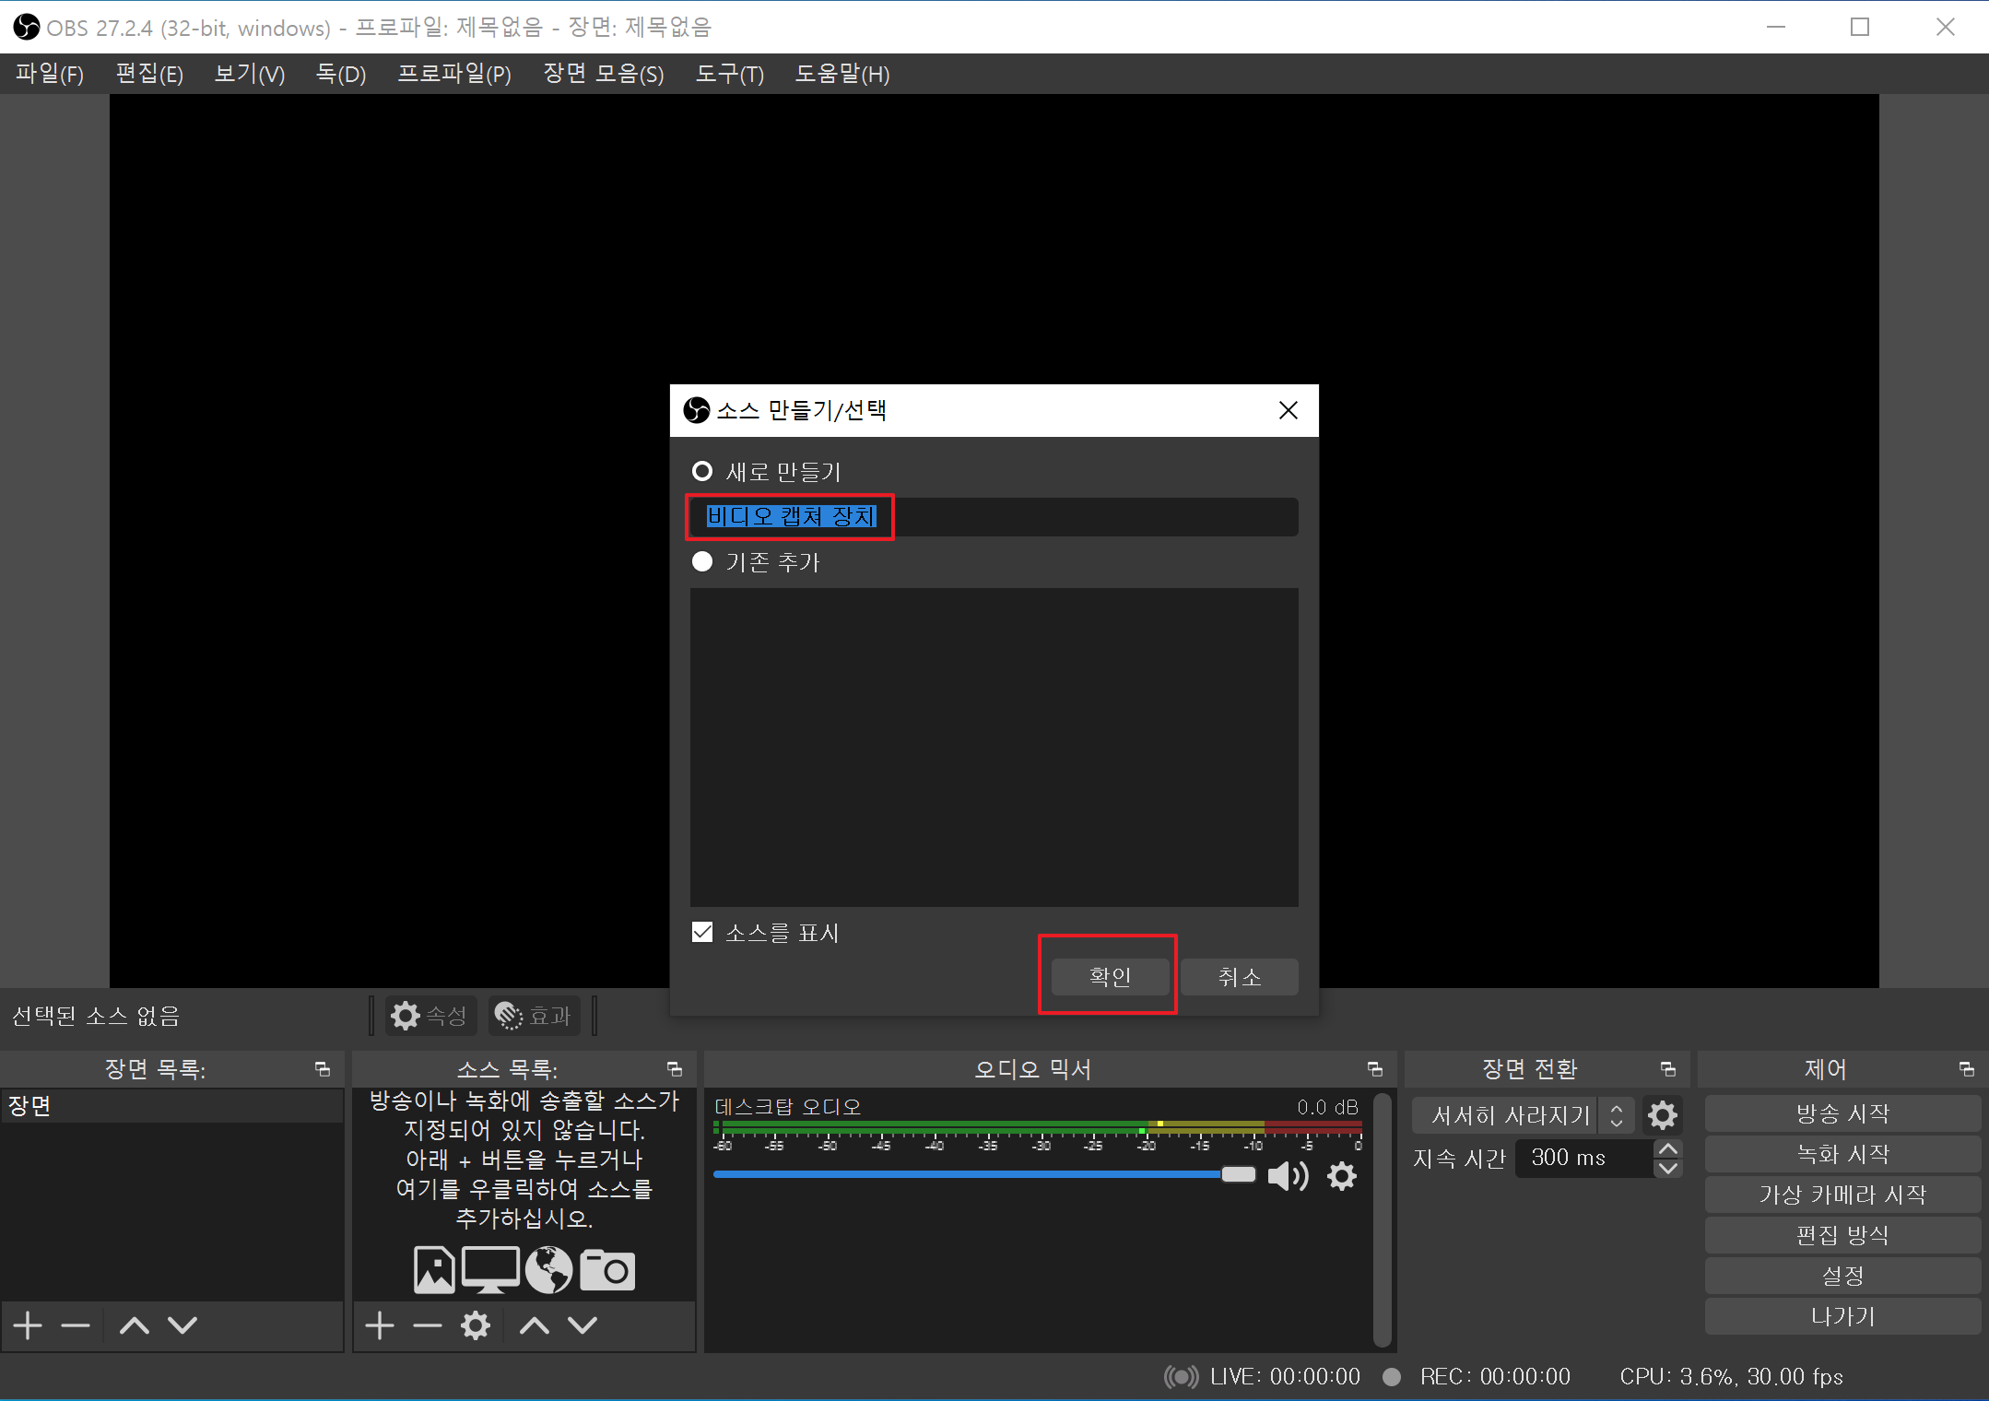
Task: Undock the controls panel
Action: [1967, 1069]
